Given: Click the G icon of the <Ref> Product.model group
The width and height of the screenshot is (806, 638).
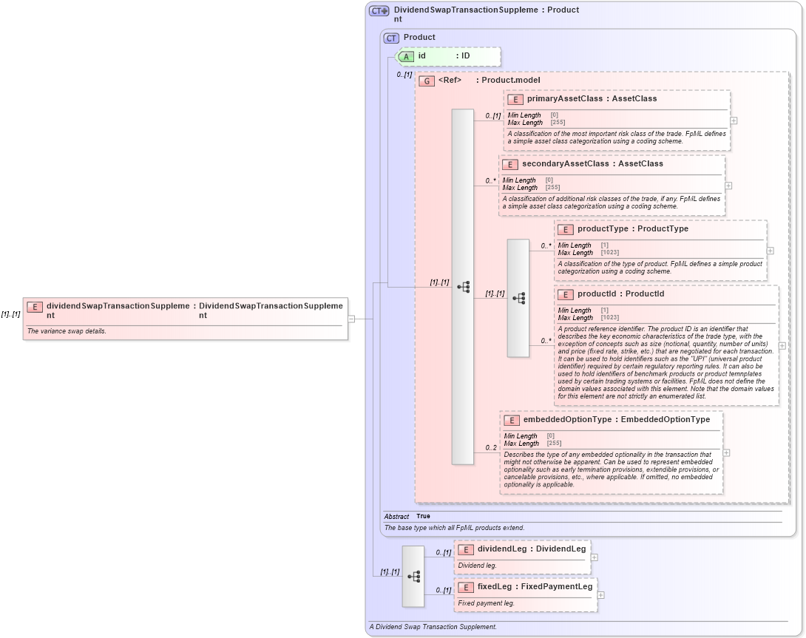Looking at the screenshot, I should click(x=427, y=81).
